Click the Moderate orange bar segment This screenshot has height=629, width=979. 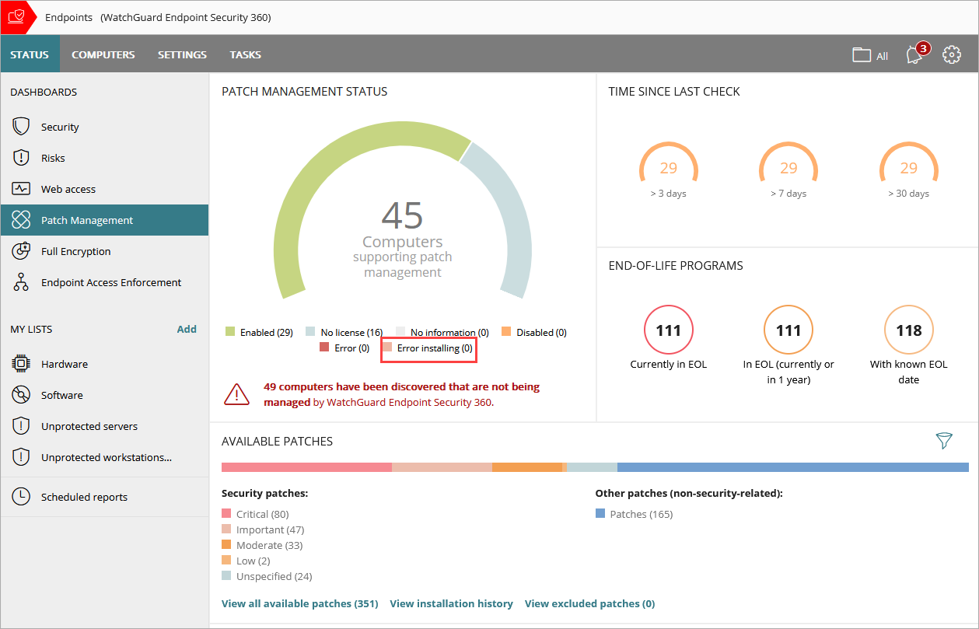527,467
